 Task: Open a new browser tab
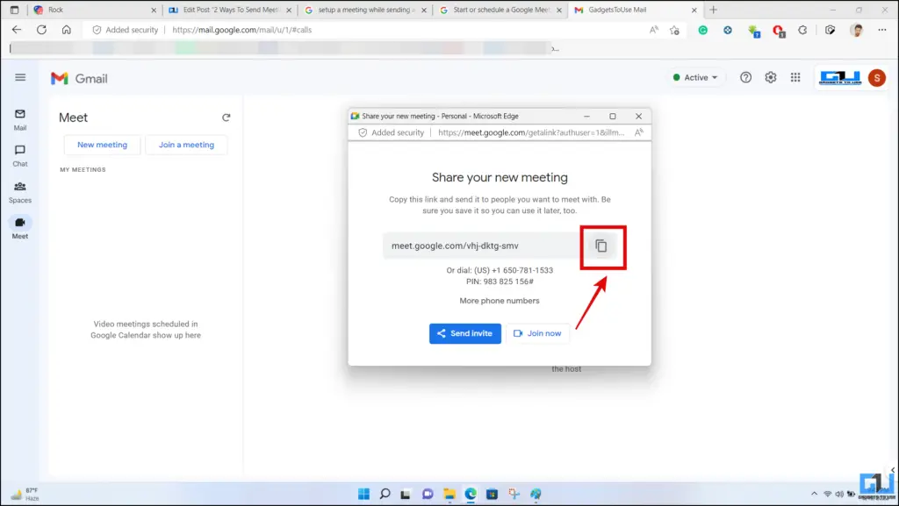click(713, 10)
